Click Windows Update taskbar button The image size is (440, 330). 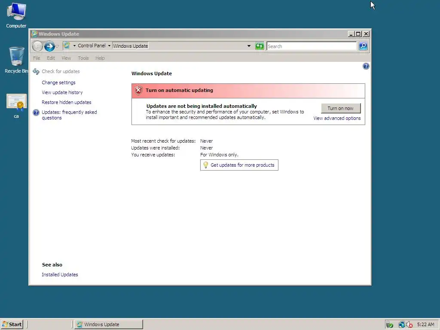109,324
